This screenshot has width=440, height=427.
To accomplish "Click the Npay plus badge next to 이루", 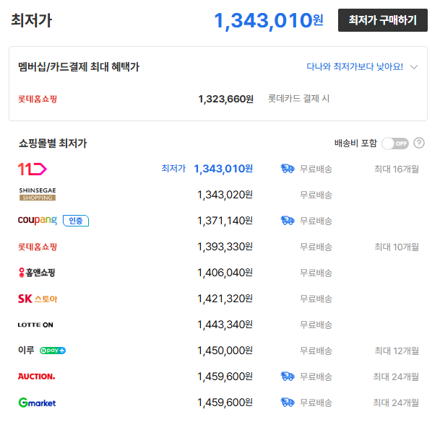I will pos(53,351).
